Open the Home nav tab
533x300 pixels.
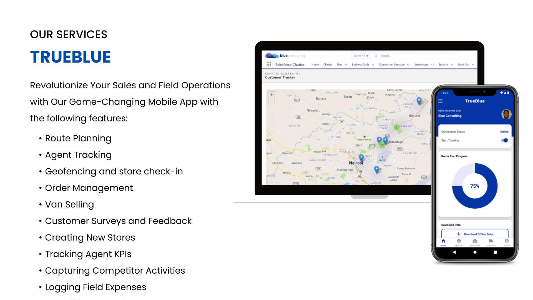(315, 64)
